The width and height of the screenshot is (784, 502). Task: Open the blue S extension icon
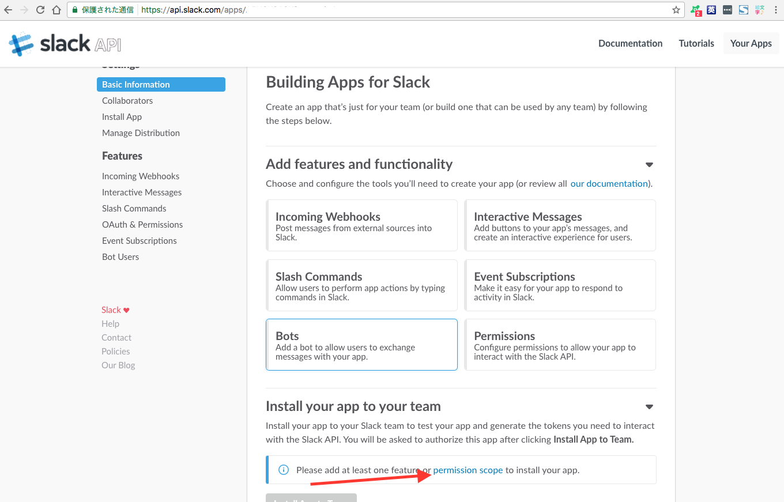pyautogui.click(x=743, y=9)
